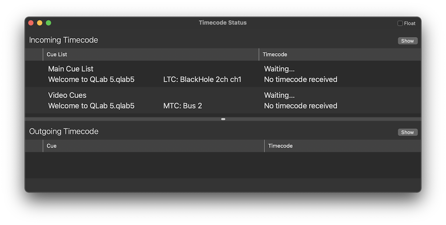Click MTC: Bus 2 source text
This screenshot has width=446, height=225.
[182, 106]
